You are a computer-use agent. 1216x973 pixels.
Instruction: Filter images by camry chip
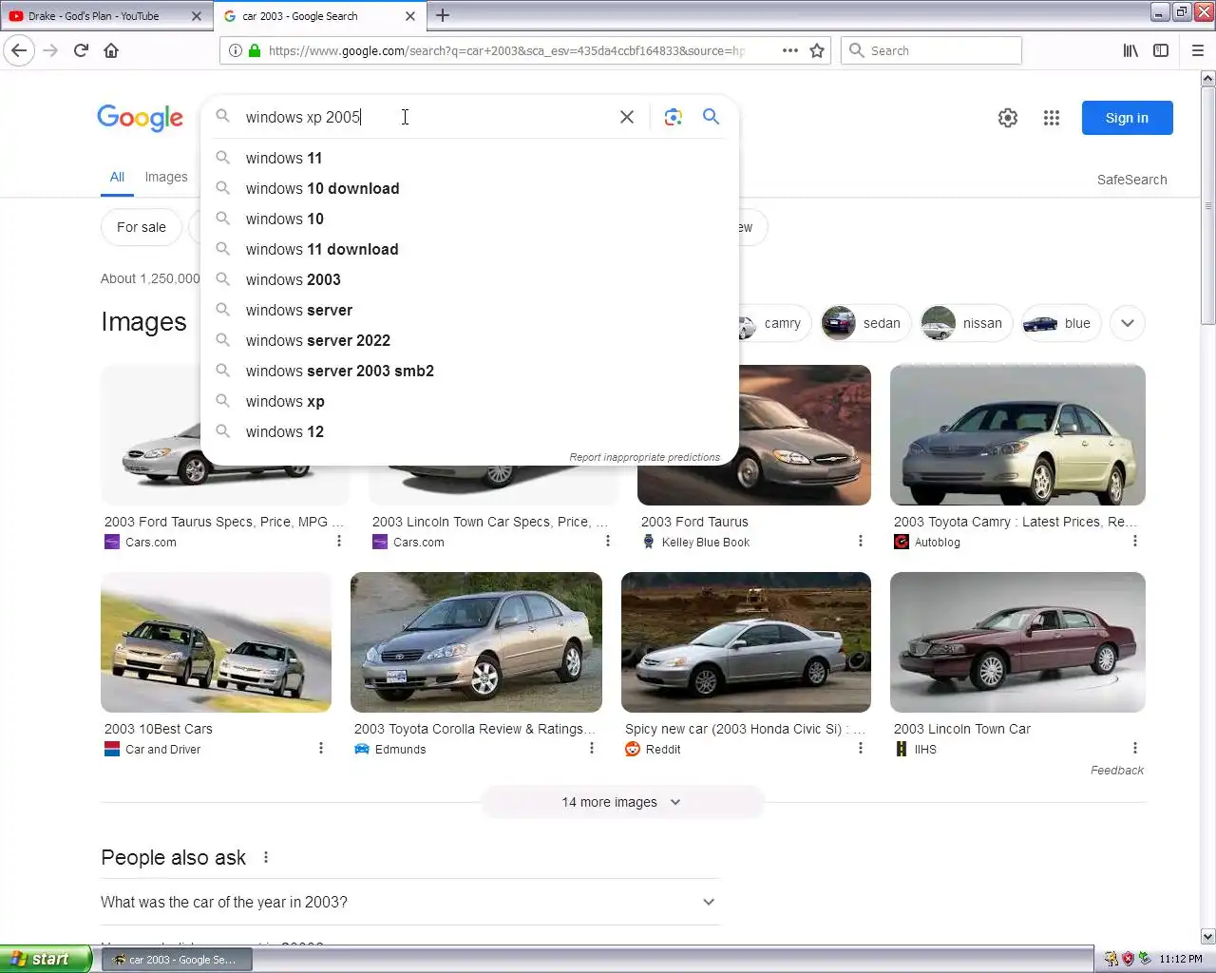tap(774, 323)
